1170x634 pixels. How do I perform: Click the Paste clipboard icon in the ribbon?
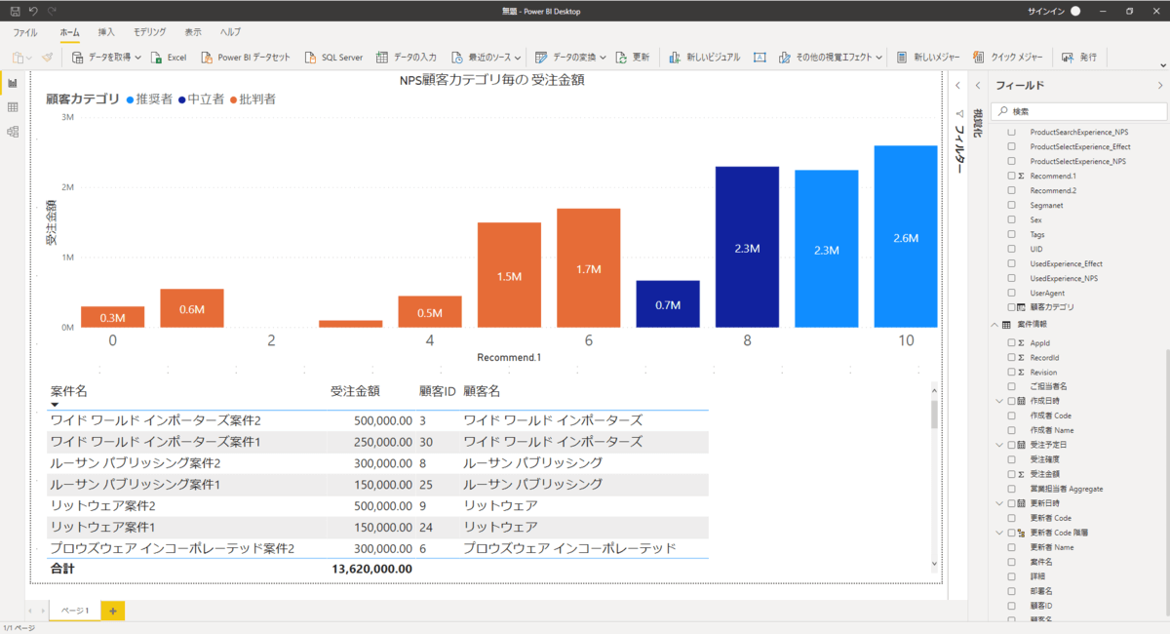(x=19, y=58)
